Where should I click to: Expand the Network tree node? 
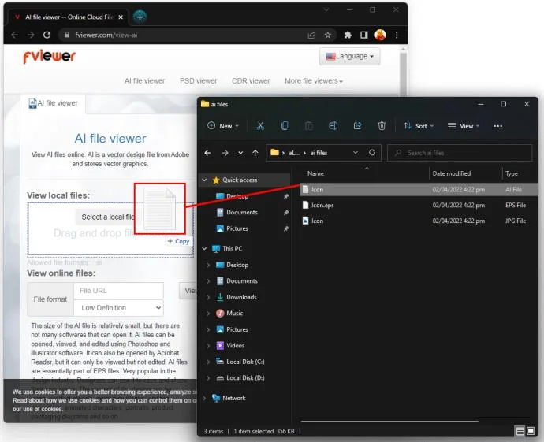(204, 398)
